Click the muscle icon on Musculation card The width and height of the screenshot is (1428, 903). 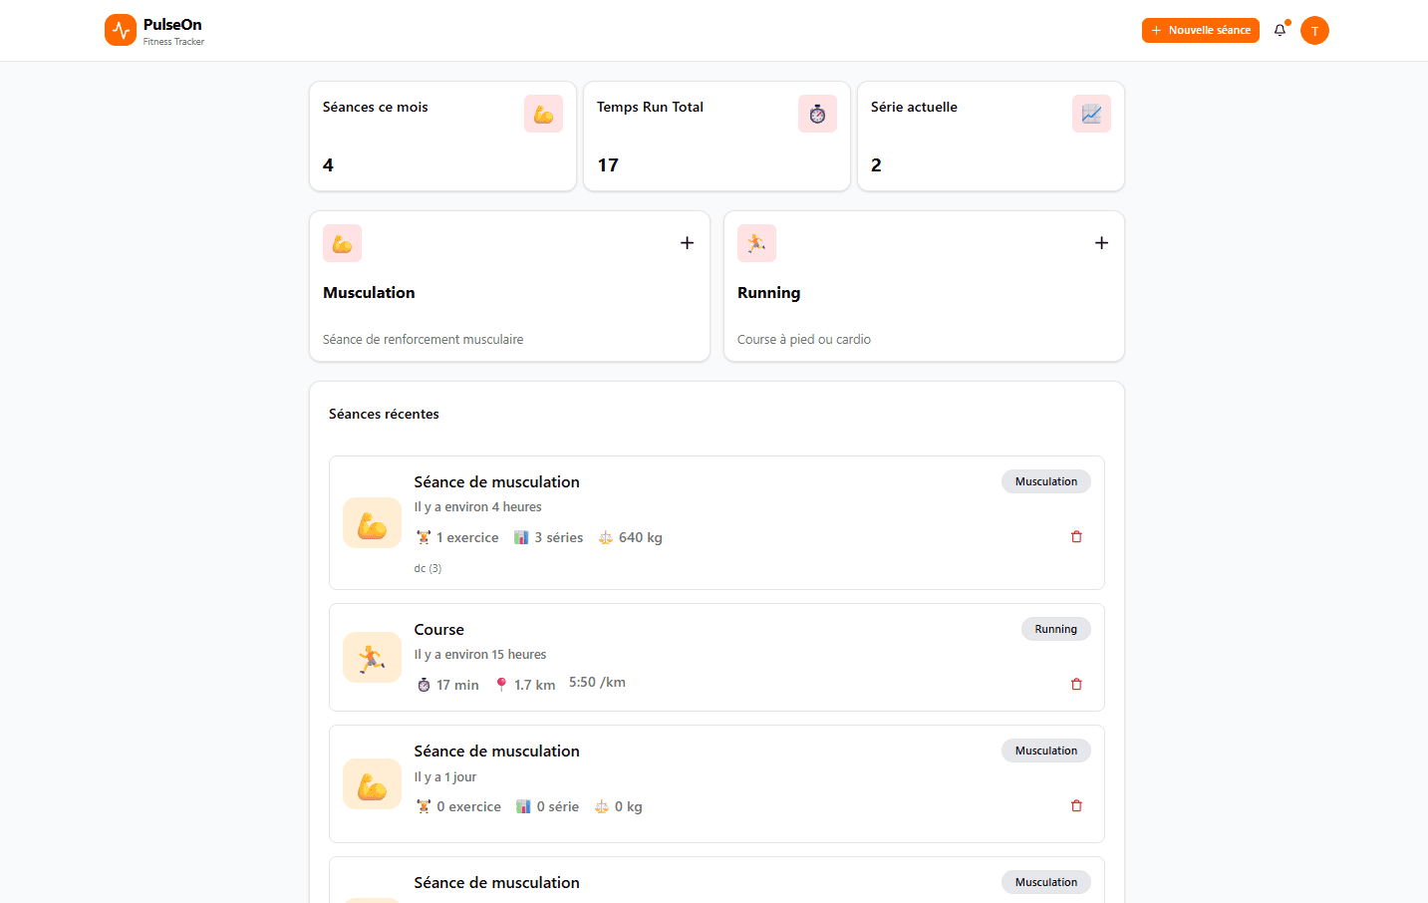(342, 243)
